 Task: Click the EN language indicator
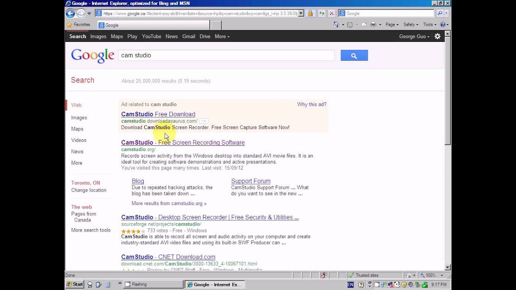pos(350,285)
